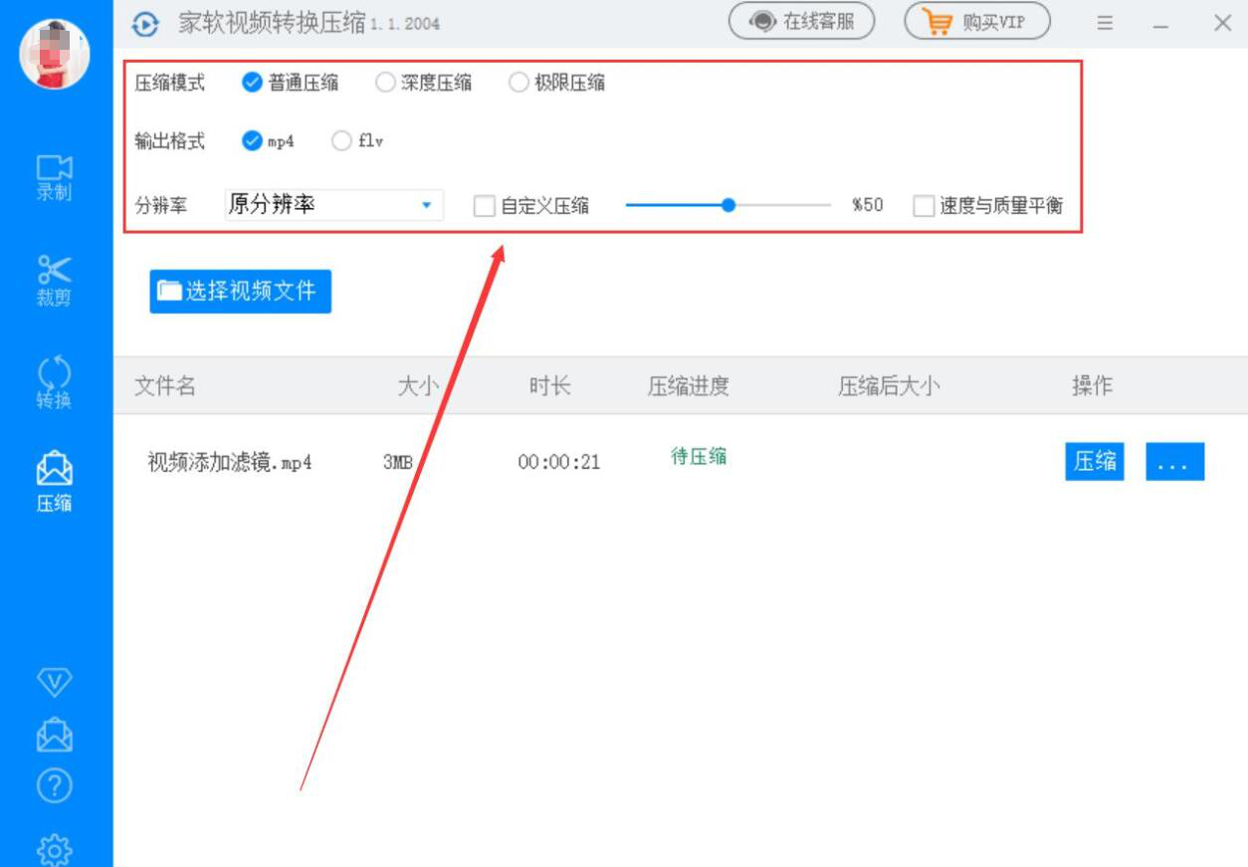
Task: Contact 在线客服 online support
Action: (802, 22)
